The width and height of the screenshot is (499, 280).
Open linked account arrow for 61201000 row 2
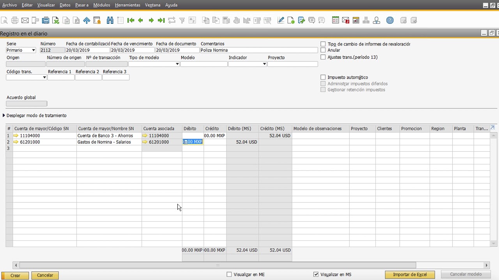(16, 142)
